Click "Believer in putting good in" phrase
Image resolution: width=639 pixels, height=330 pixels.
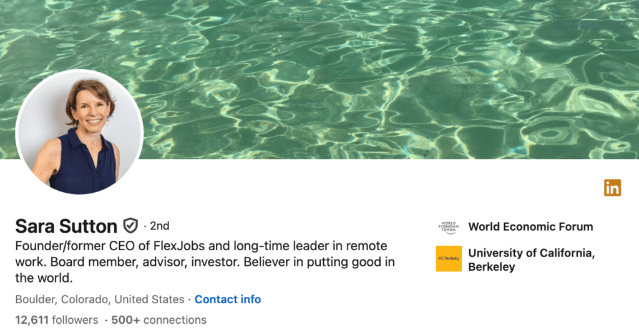(x=319, y=261)
